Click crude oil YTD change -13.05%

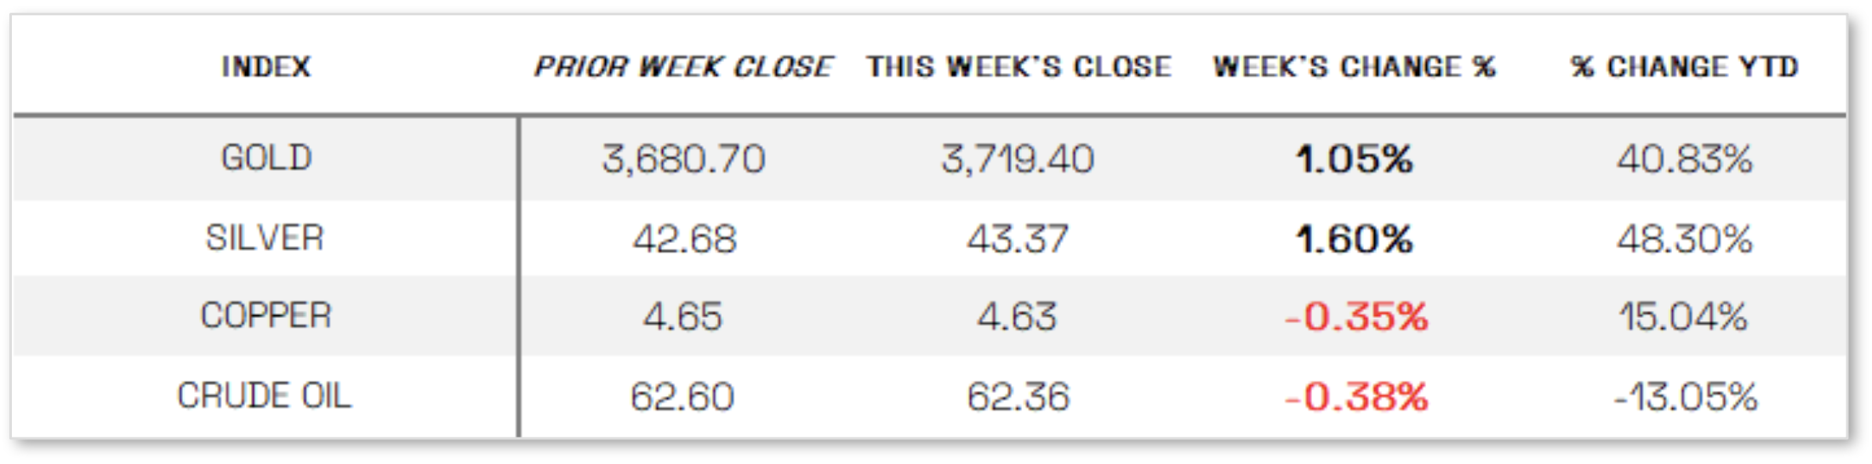[1685, 397]
